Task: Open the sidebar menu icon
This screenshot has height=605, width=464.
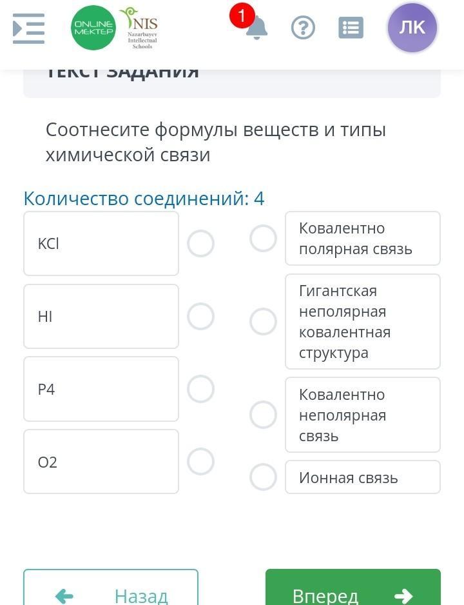Action: pos(29,28)
